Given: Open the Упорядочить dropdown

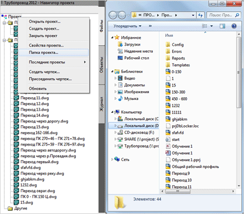Looking at the screenshot, I should click(x=128, y=26).
